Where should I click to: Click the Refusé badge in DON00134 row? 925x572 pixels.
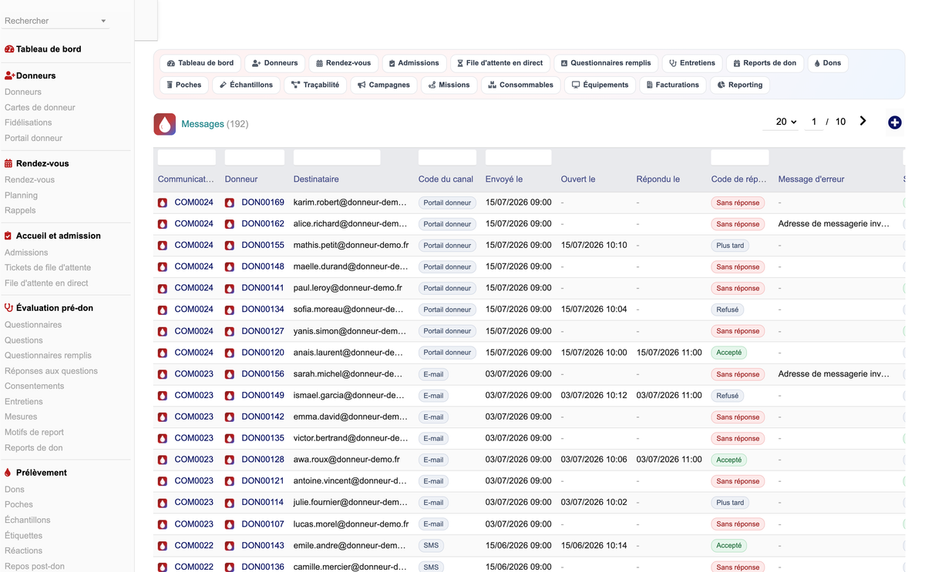(728, 309)
